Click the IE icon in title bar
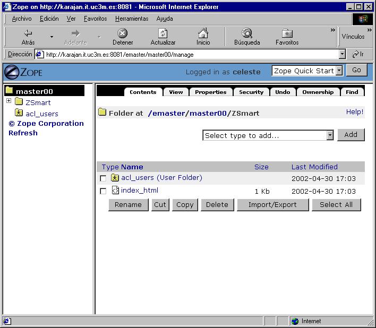 click(x=7, y=7)
